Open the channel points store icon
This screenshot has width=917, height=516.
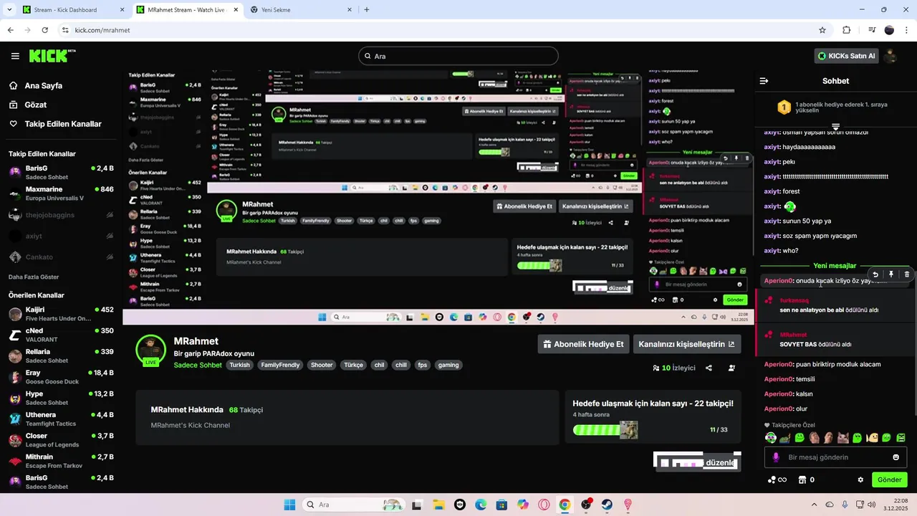click(802, 479)
